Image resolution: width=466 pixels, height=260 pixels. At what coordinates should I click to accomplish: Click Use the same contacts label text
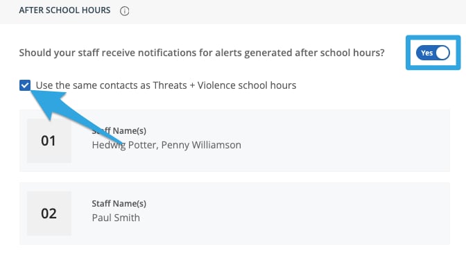click(x=166, y=85)
